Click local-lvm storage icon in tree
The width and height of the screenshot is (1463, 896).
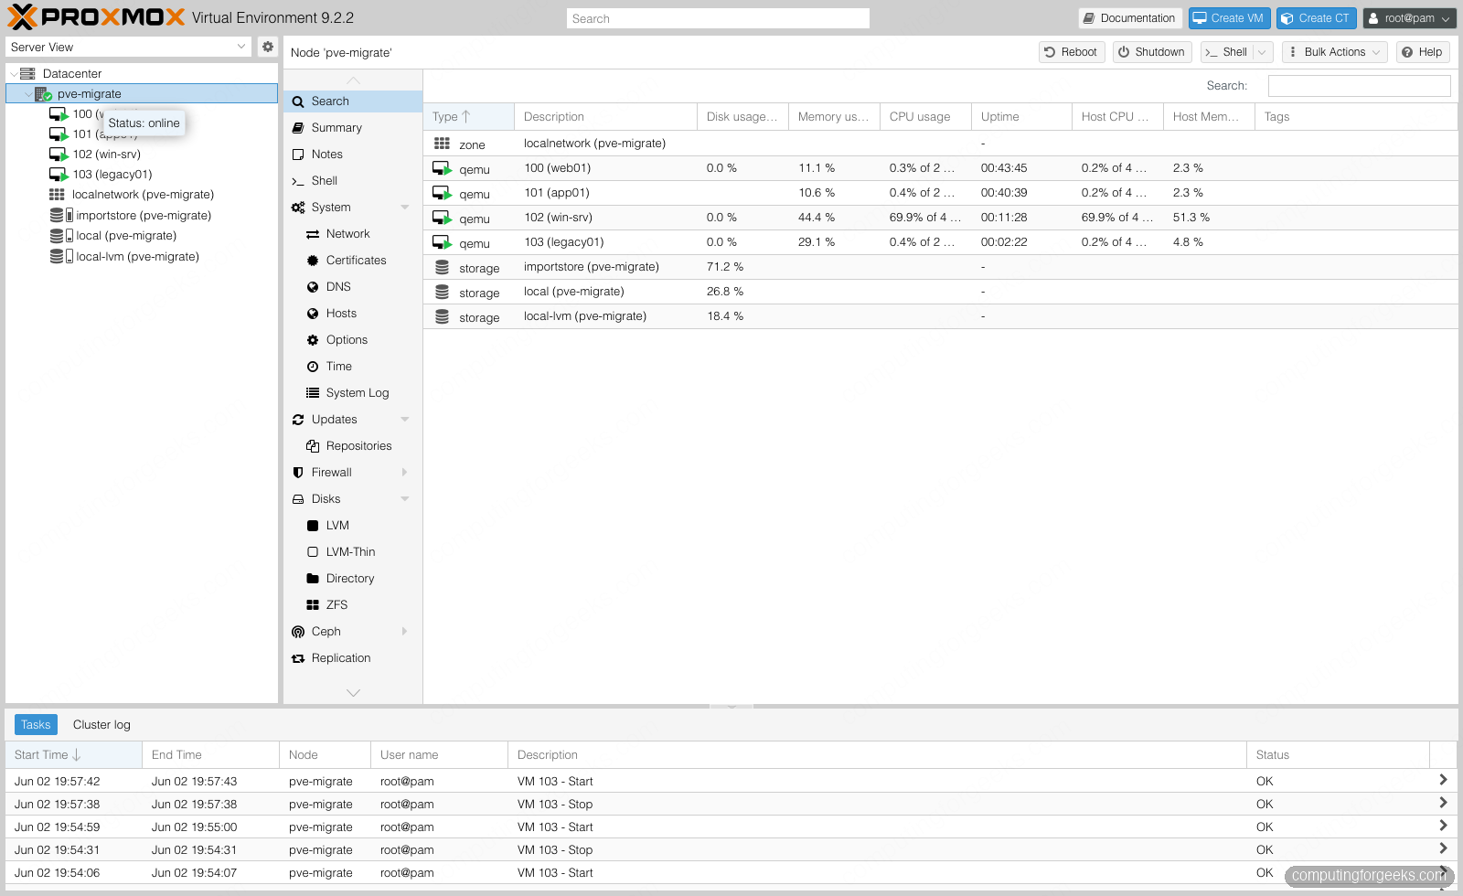pyautogui.click(x=61, y=256)
